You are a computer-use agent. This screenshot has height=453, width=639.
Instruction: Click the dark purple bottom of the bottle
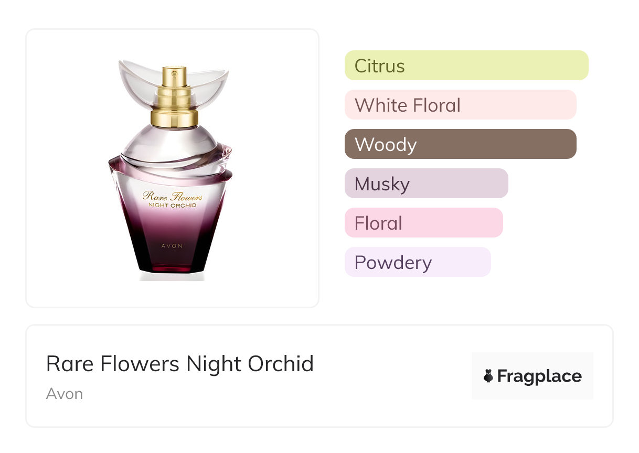(x=173, y=260)
